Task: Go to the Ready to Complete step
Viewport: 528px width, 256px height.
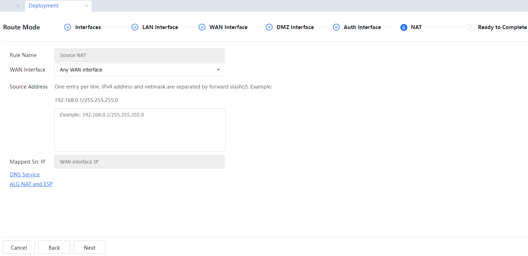Action: [502, 27]
